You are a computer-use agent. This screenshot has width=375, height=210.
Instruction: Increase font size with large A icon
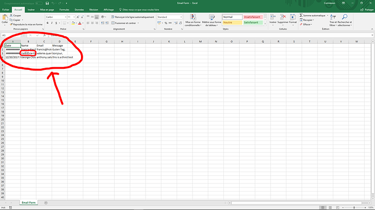coord(78,17)
